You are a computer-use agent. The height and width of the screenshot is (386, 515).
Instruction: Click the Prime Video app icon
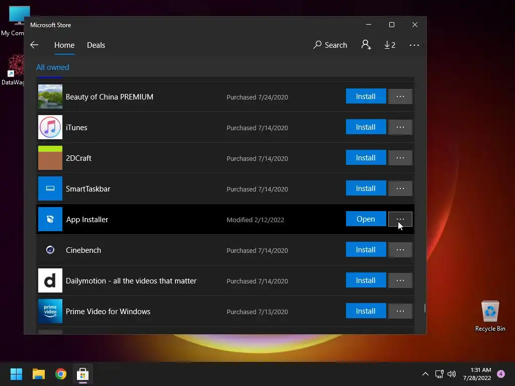[50, 311]
